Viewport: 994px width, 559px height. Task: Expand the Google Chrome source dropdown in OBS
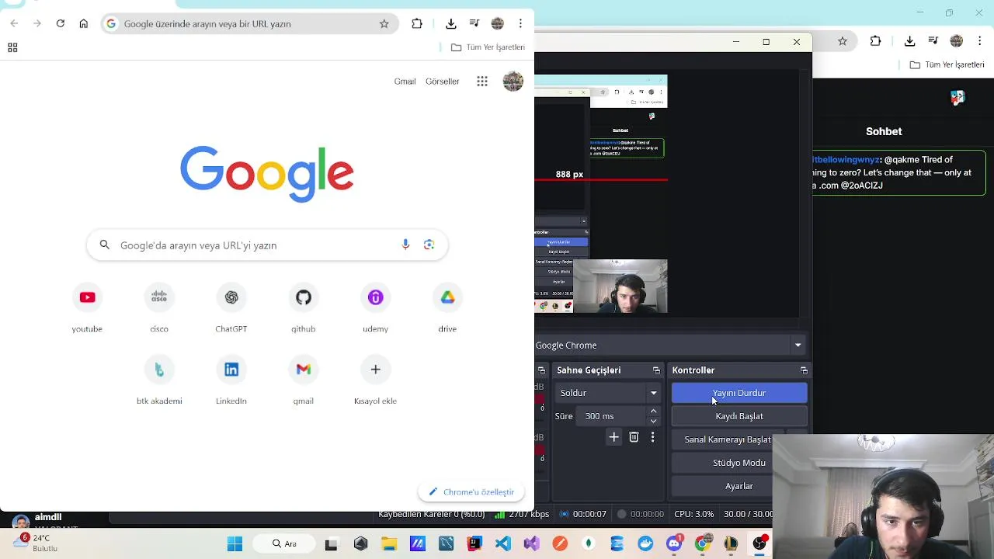tap(798, 345)
